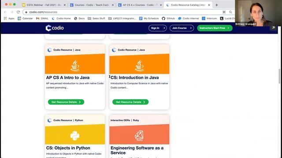Open the Lucid Chart bookmark
This screenshot has height=158, width=282.
pos(227,18)
